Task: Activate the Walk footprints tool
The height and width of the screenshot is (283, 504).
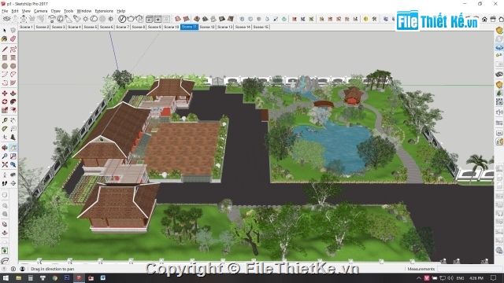Action: click(5, 183)
